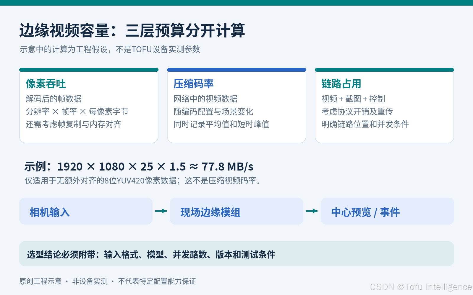Click the 选型结论必须附带 conclusion banner
Image resolution: width=473 pixels, height=295 pixels.
(x=237, y=254)
